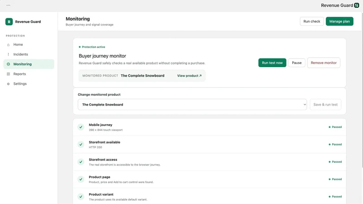Click the Passed status for Storefront access

[335, 162]
